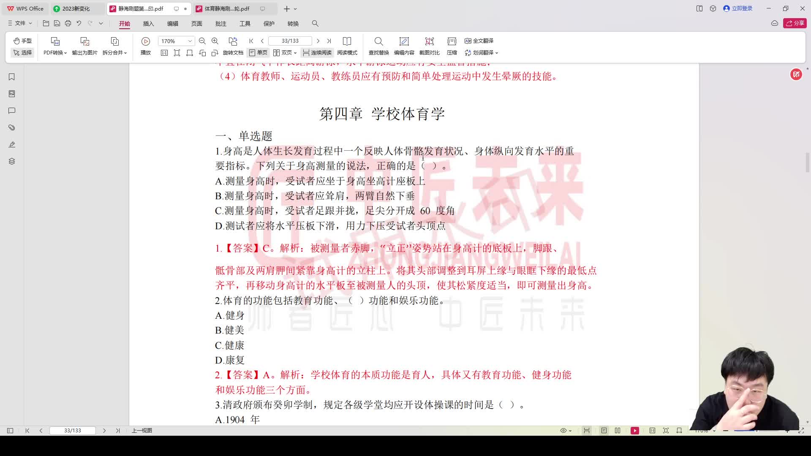Open the 工具 menu tab
The width and height of the screenshot is (811, 456).
245,24
